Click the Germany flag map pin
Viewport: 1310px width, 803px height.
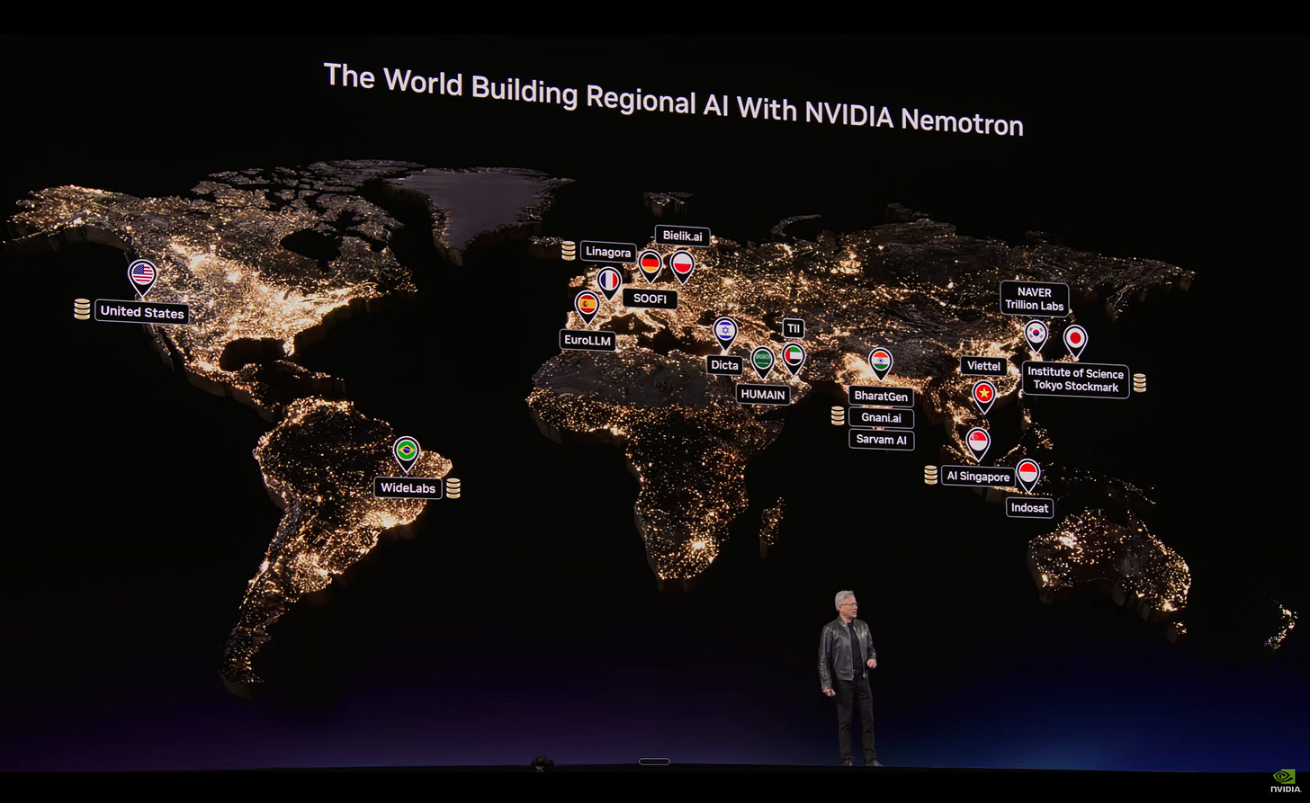coord(651,266)
